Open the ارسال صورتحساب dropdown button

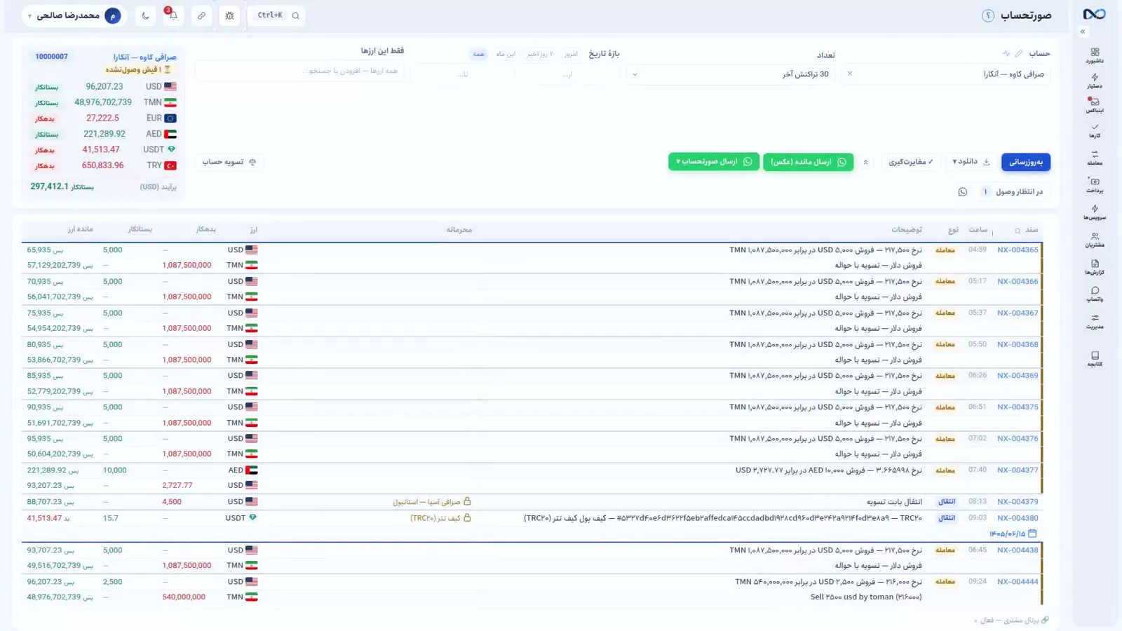pyautogui.click(x=713, y=162)
